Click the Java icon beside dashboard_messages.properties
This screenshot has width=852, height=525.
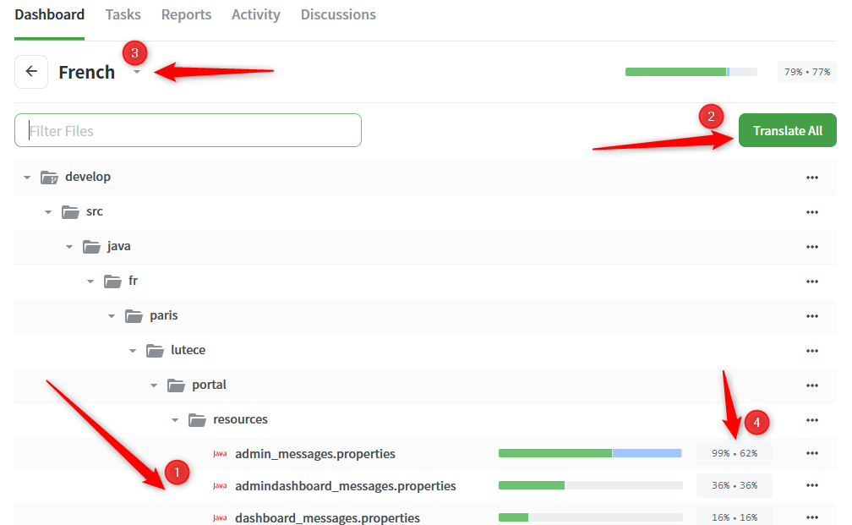[x=220, y=517]
